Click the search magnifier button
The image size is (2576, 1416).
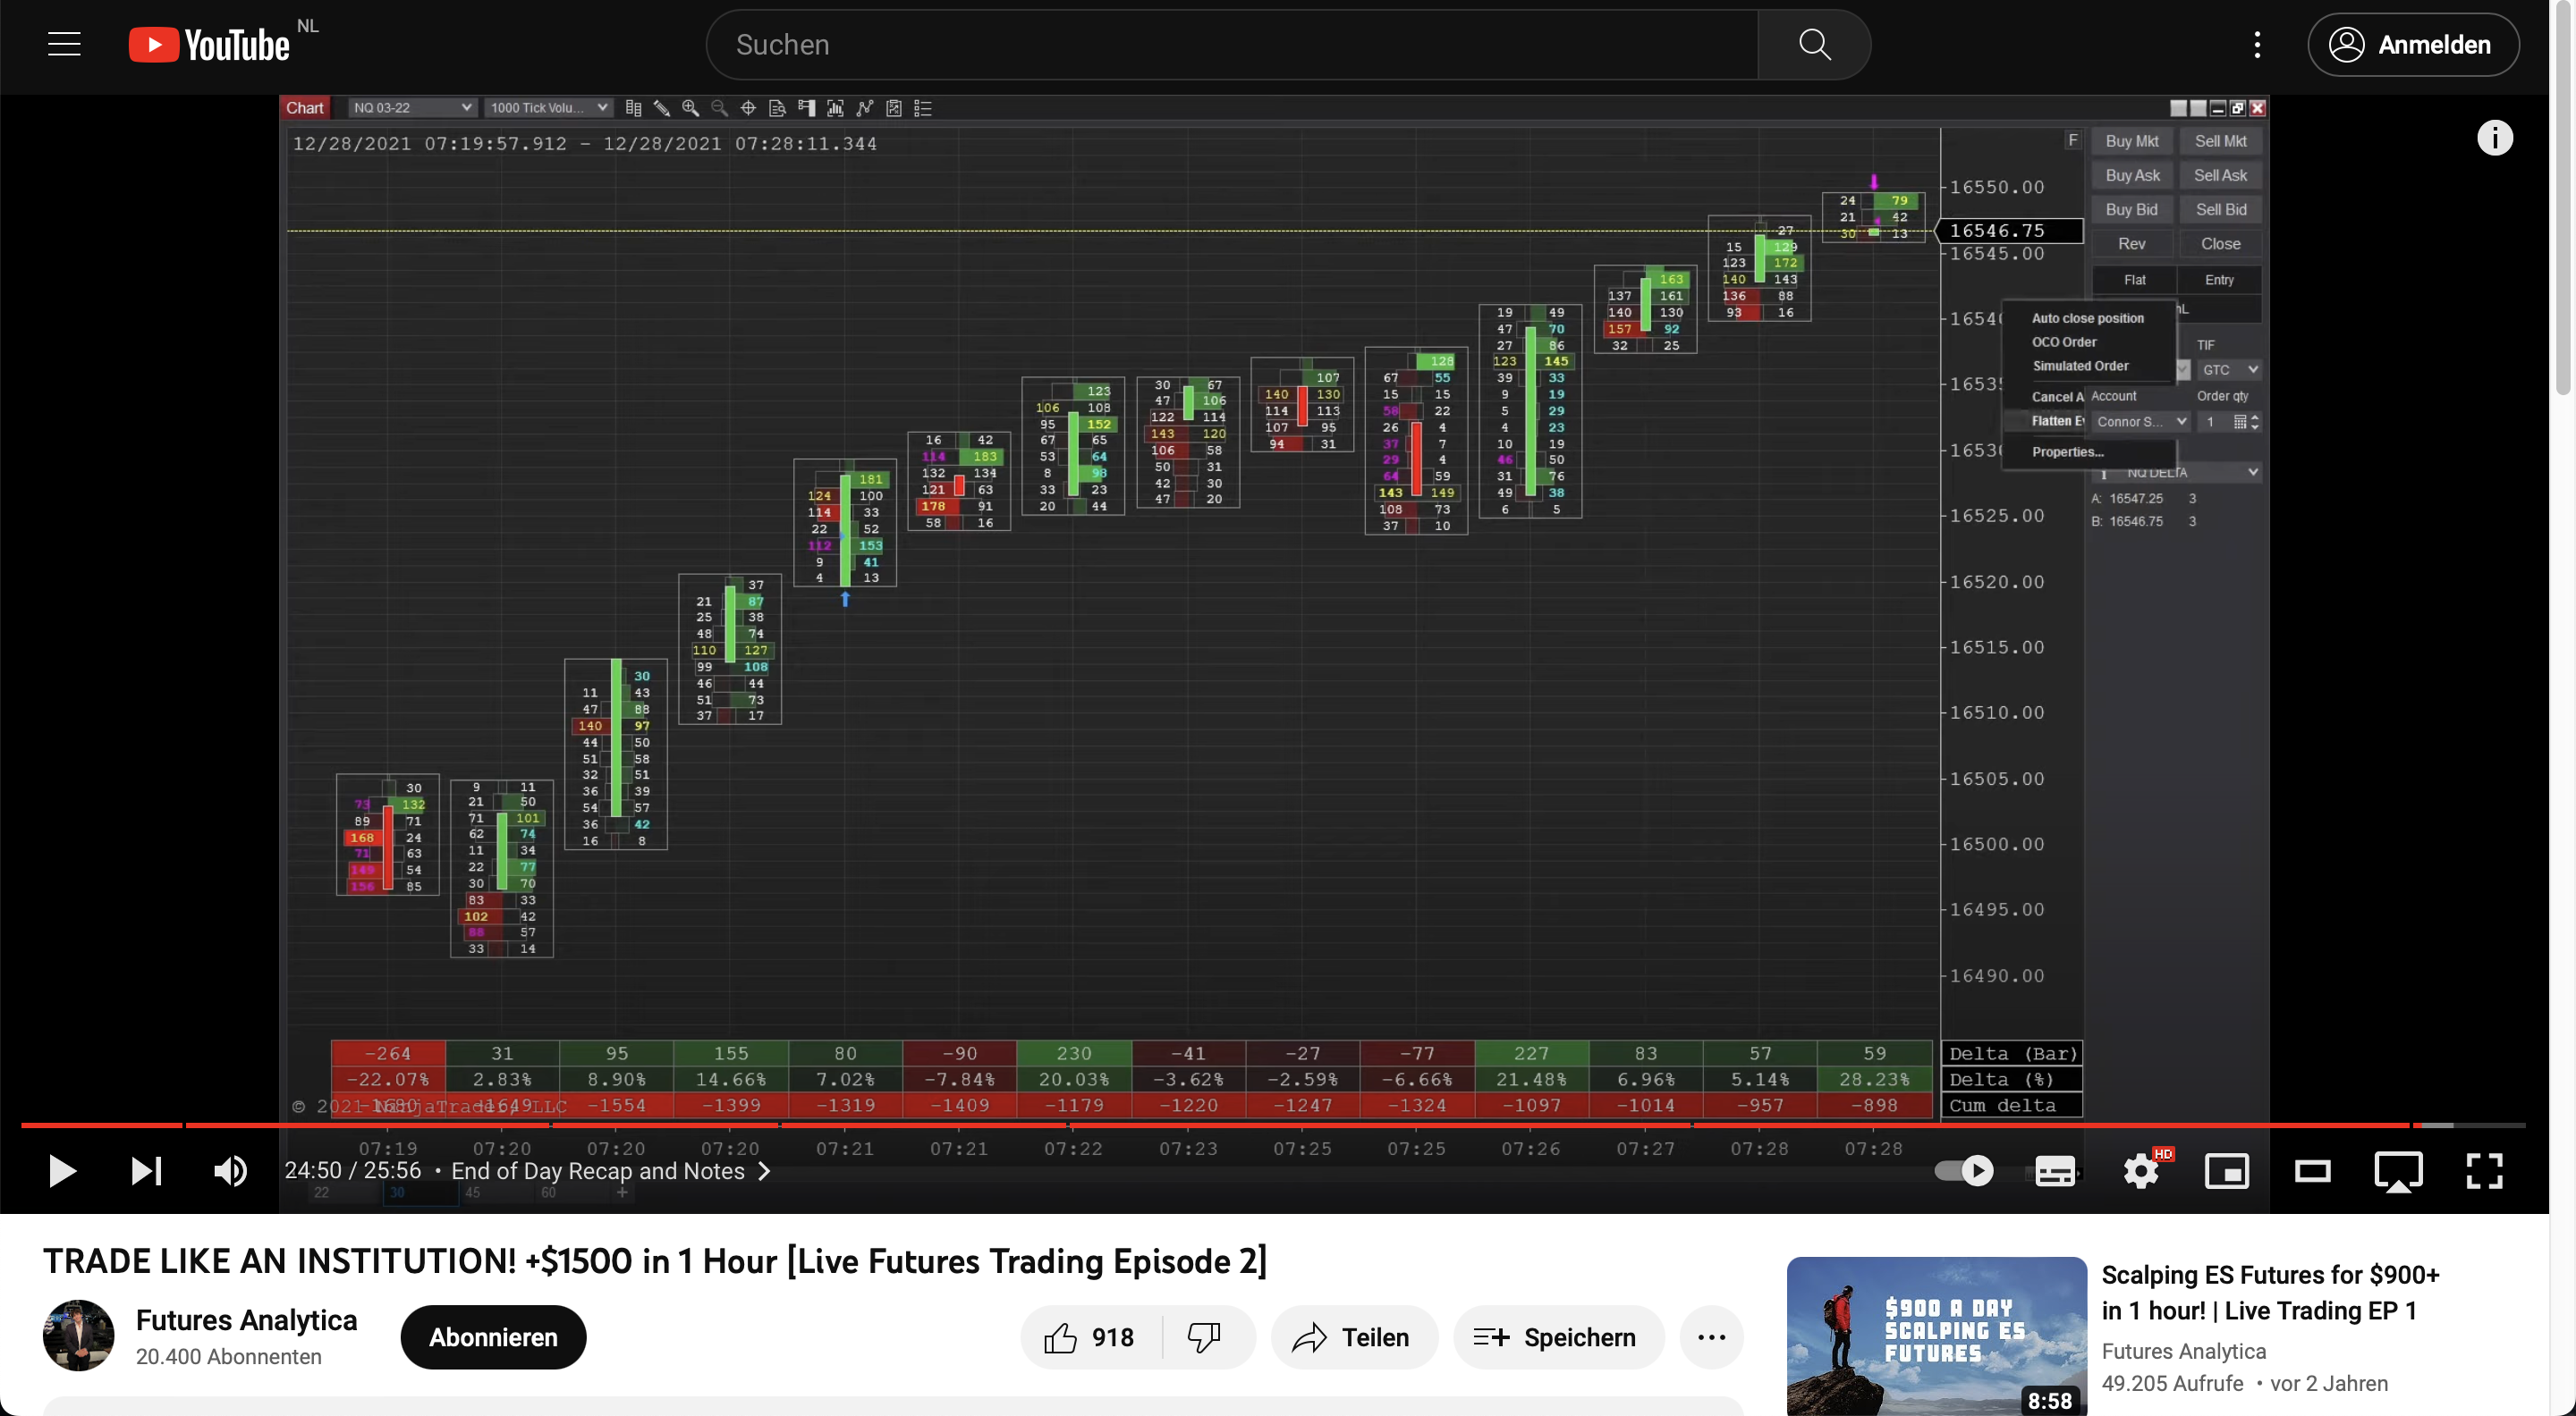click(1814, 45)
